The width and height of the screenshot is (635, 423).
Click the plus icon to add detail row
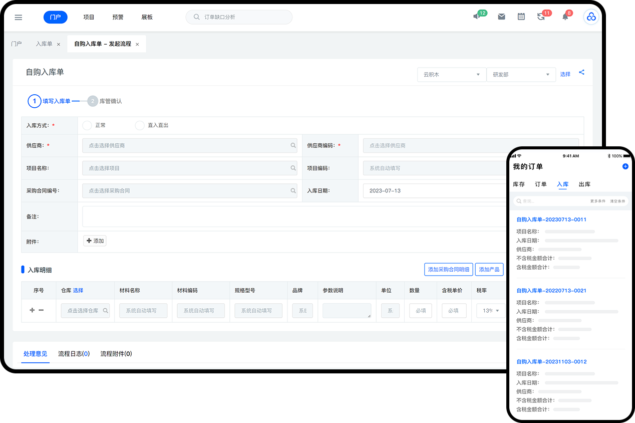tap(32, 310)
